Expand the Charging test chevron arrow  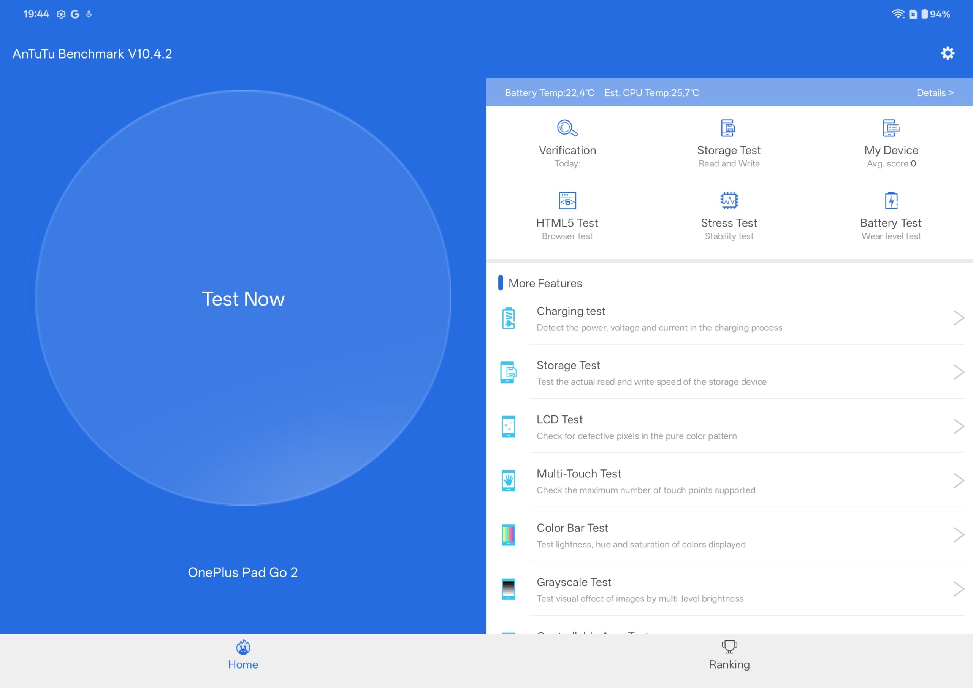pyautogui.click(x=959, y=318)
